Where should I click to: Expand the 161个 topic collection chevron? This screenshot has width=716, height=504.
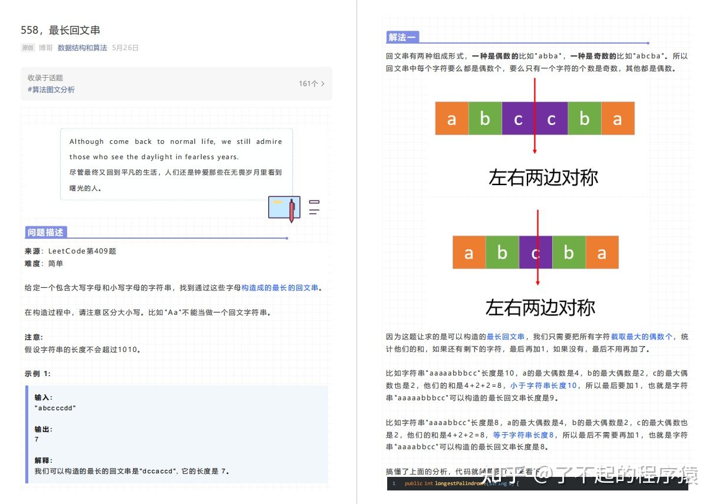(322, 84)
